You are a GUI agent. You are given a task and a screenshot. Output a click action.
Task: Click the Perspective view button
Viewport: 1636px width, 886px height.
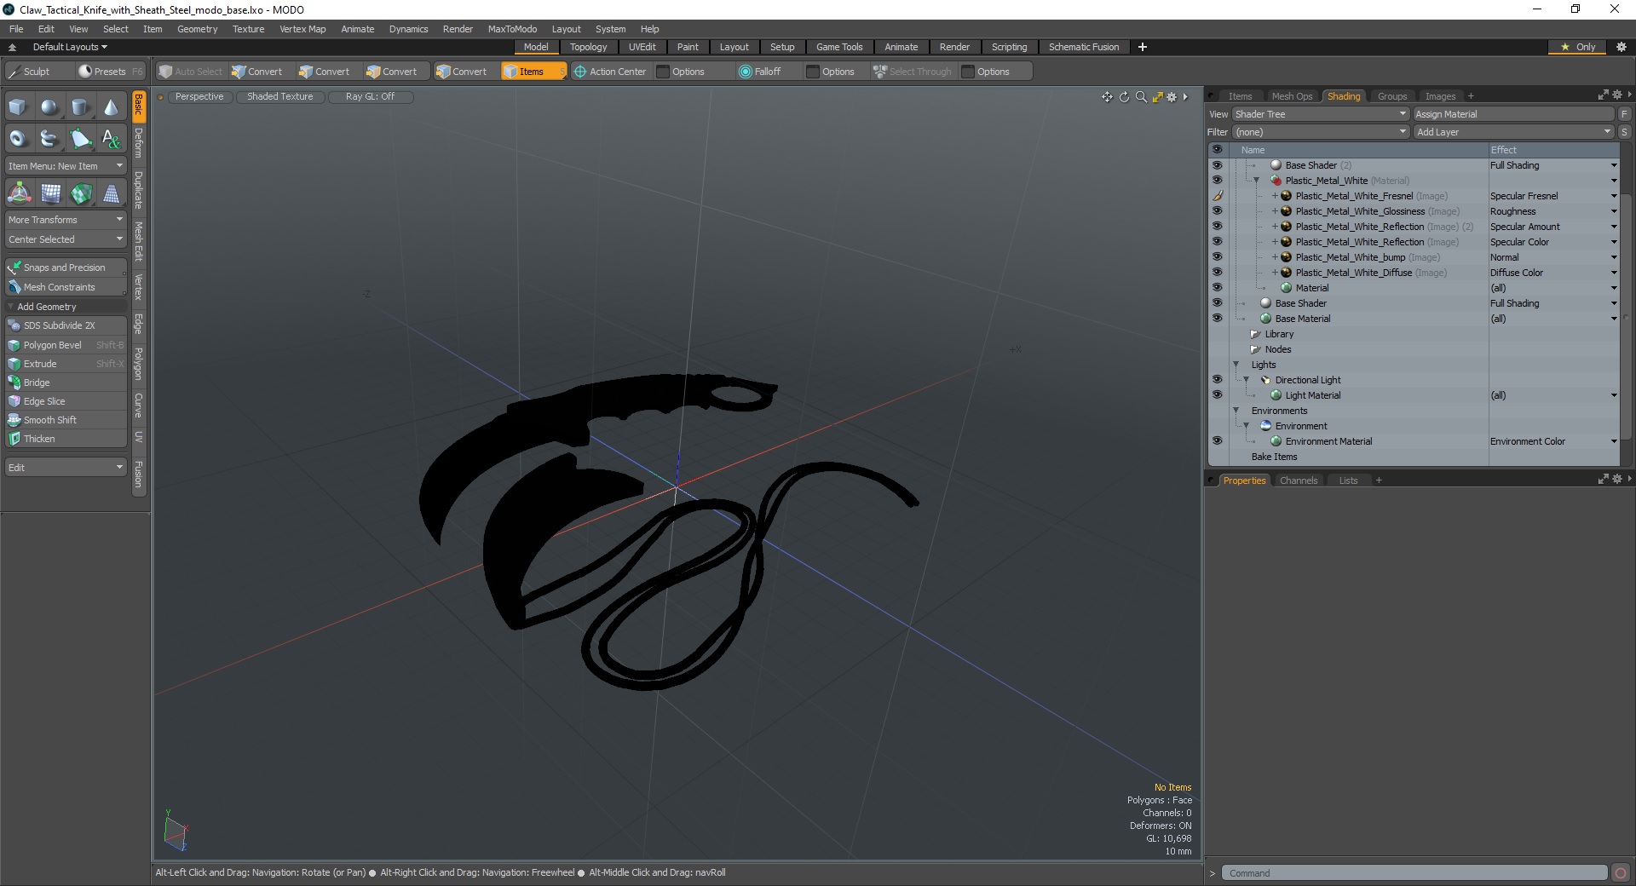pyautogui.click(x=199, y=97)
